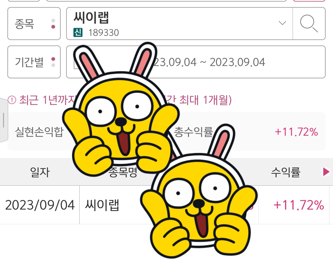Tap the row's +11.72% return cell

click(x=299, y=205)
